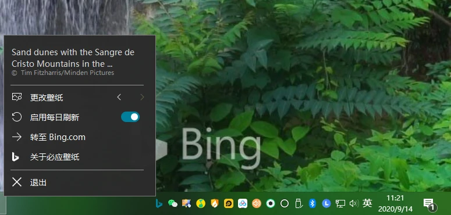The width and height of the screenshot is (451, 215).
Task: Click the X icon beside 退出
Action: (x=17, y=182)
